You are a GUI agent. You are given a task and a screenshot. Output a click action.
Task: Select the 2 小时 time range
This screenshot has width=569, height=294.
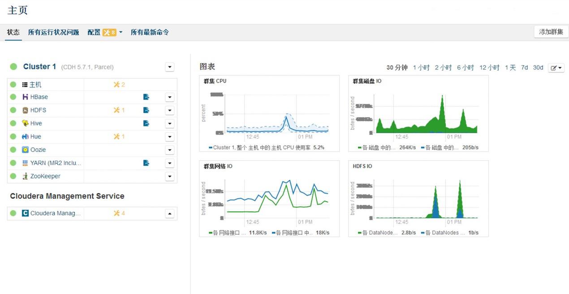[443, 68]
